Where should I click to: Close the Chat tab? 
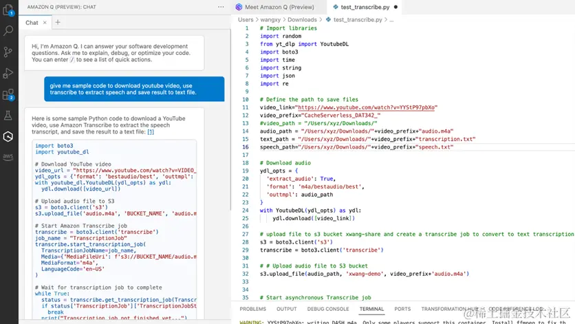click(x=45, y=23)
